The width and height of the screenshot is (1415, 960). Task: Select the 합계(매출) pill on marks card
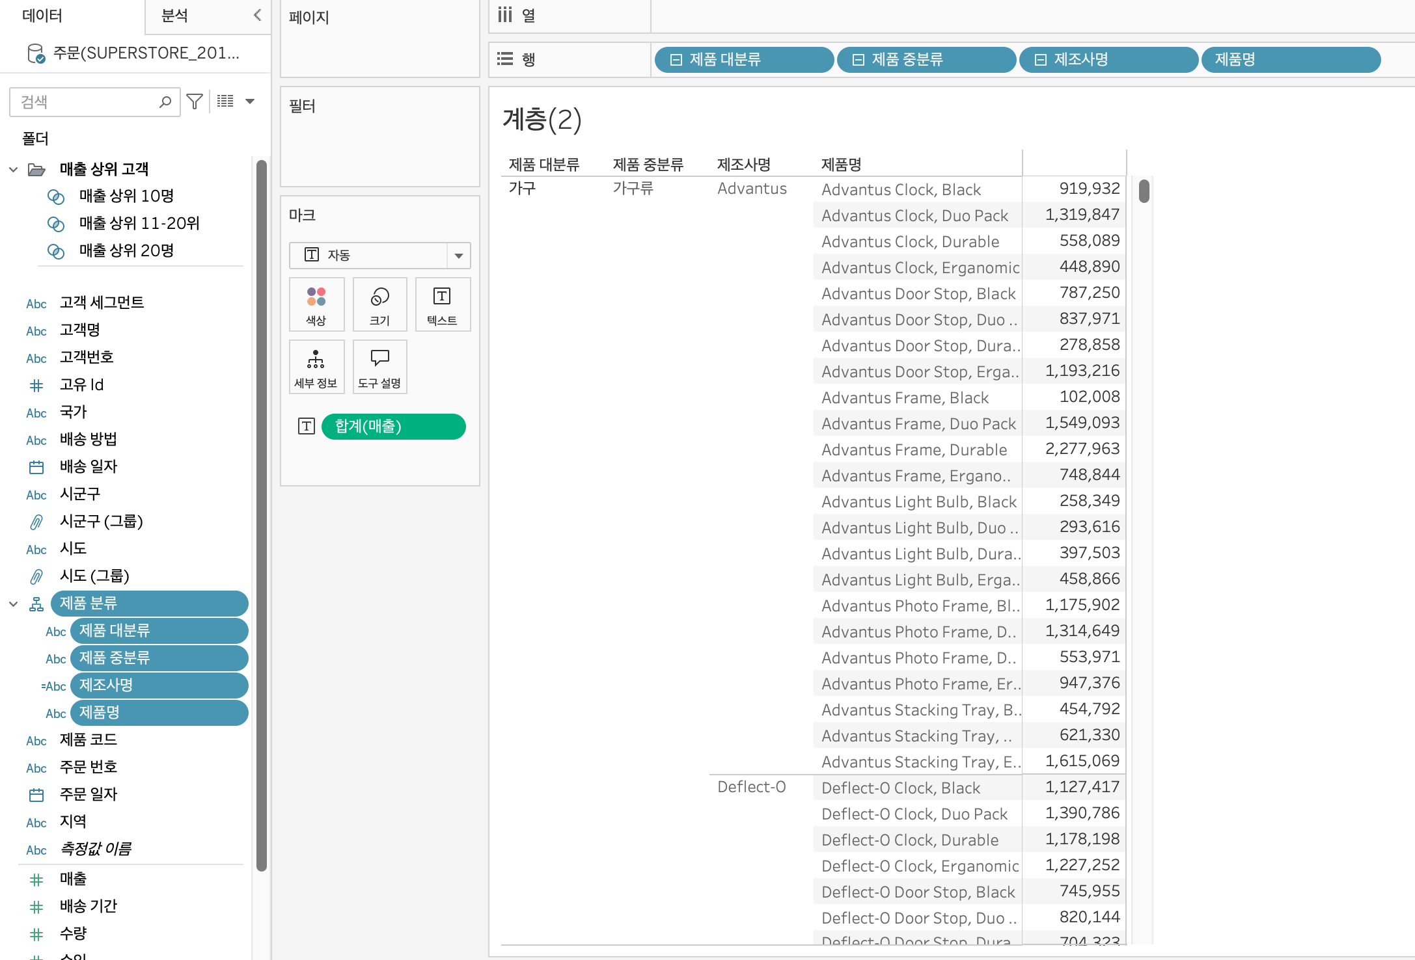(394, 427)
